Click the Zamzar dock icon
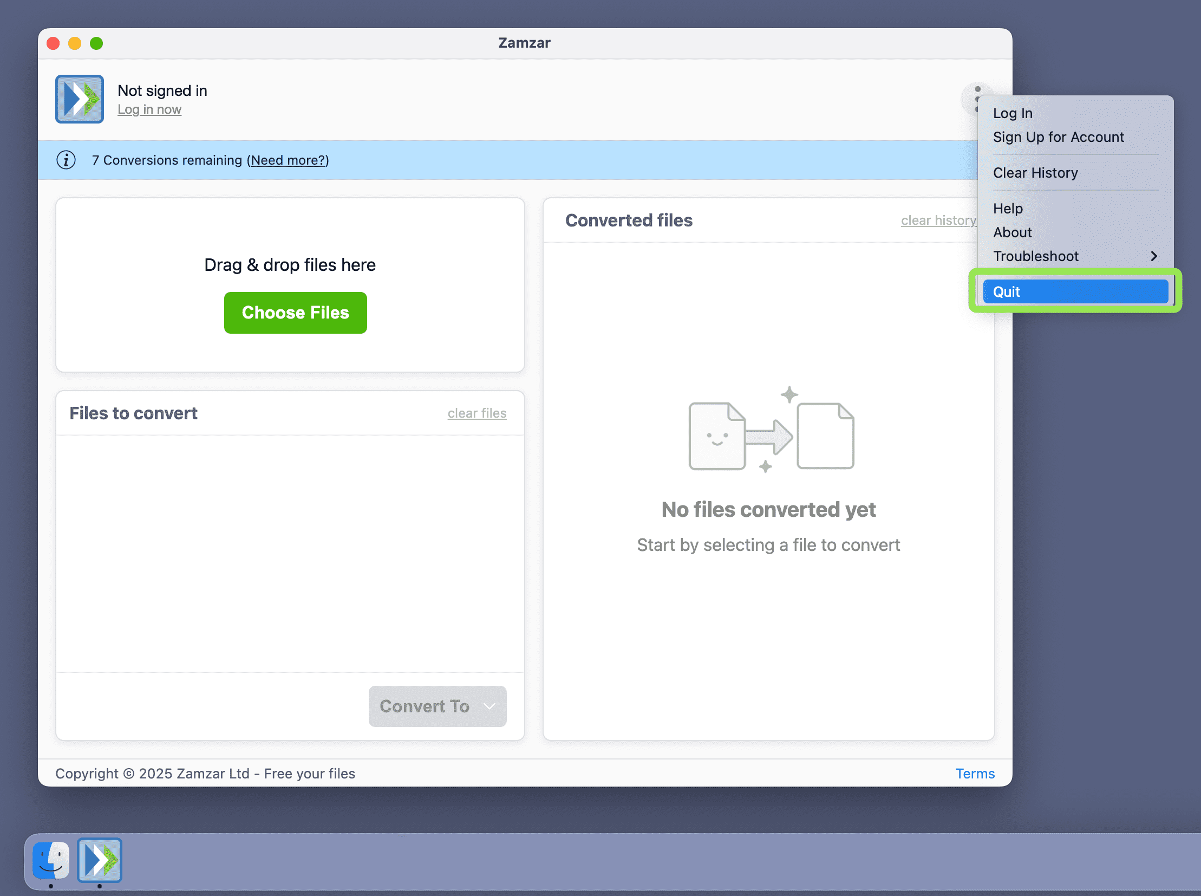 pyautogui.click(x=100, y=860)
